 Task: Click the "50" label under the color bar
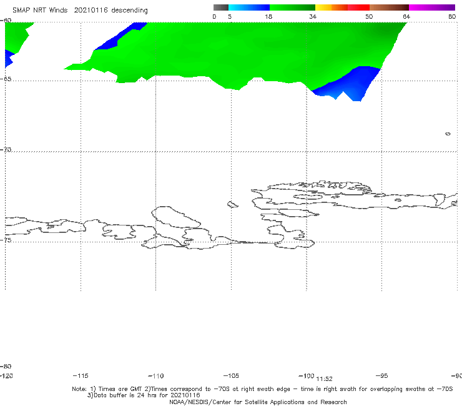tap(369, 17)
